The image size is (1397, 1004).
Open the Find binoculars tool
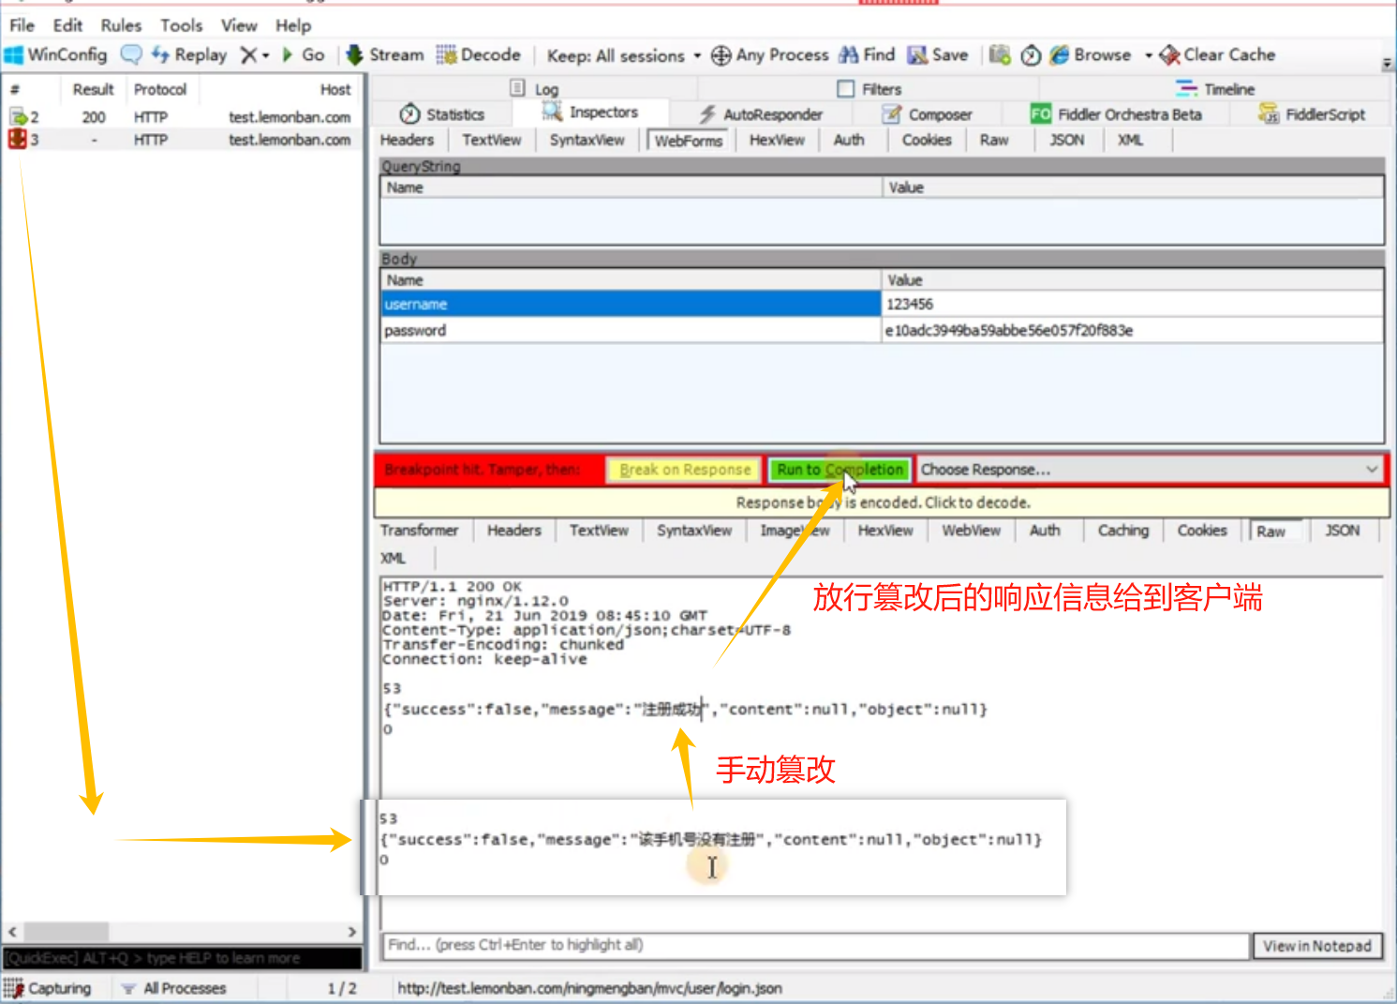click(868, 55)
